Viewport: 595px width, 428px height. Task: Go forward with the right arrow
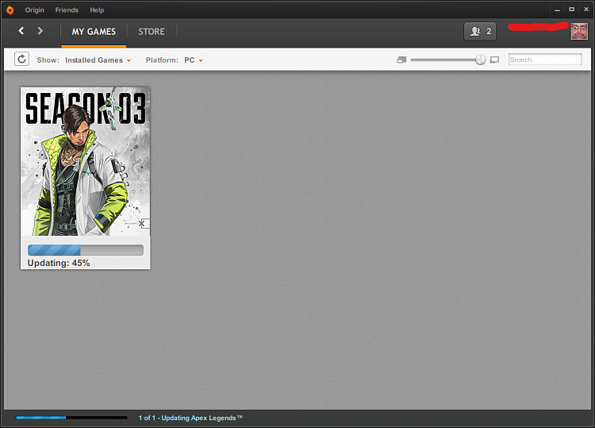[40, 31]
